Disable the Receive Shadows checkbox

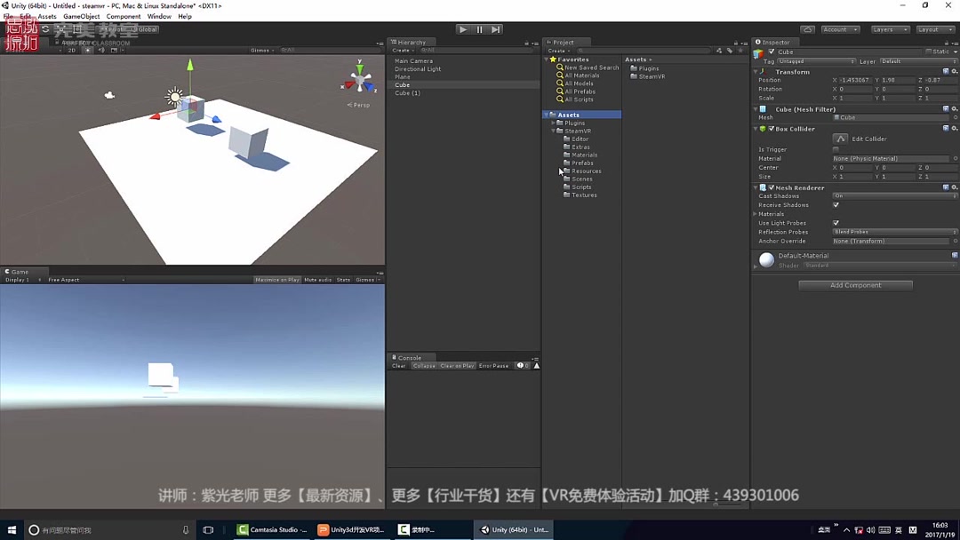pyautogui.click(x=836, y=205)
